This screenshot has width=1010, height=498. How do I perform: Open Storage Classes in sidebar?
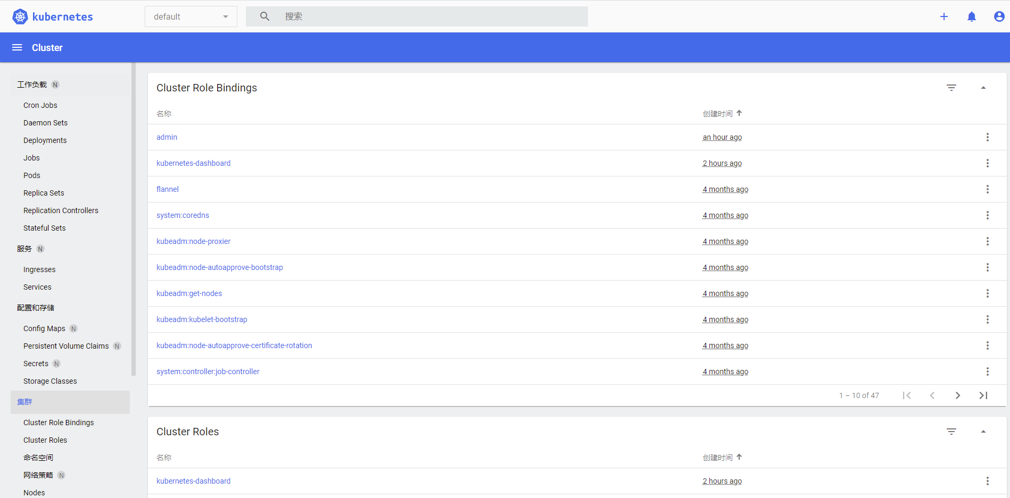pyautogui.click(x=50, y=381)
